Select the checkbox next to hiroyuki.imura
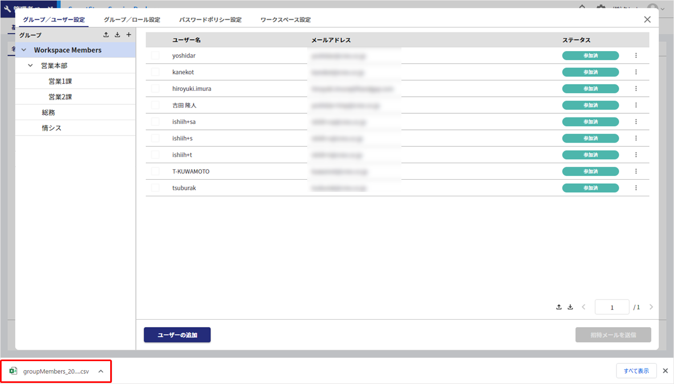The height and width of the screenshot is (384, 674). 155,88
